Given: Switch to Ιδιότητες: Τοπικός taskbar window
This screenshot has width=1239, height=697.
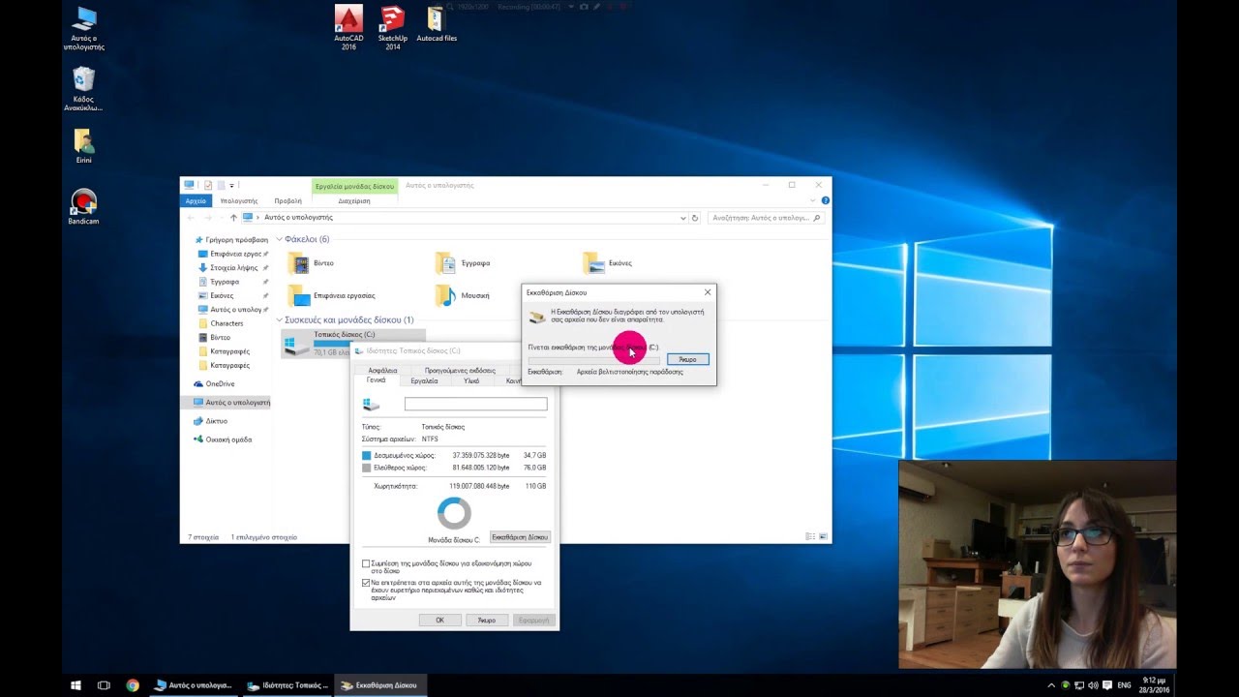Looking at the screenshot, I should pos(287,685).
